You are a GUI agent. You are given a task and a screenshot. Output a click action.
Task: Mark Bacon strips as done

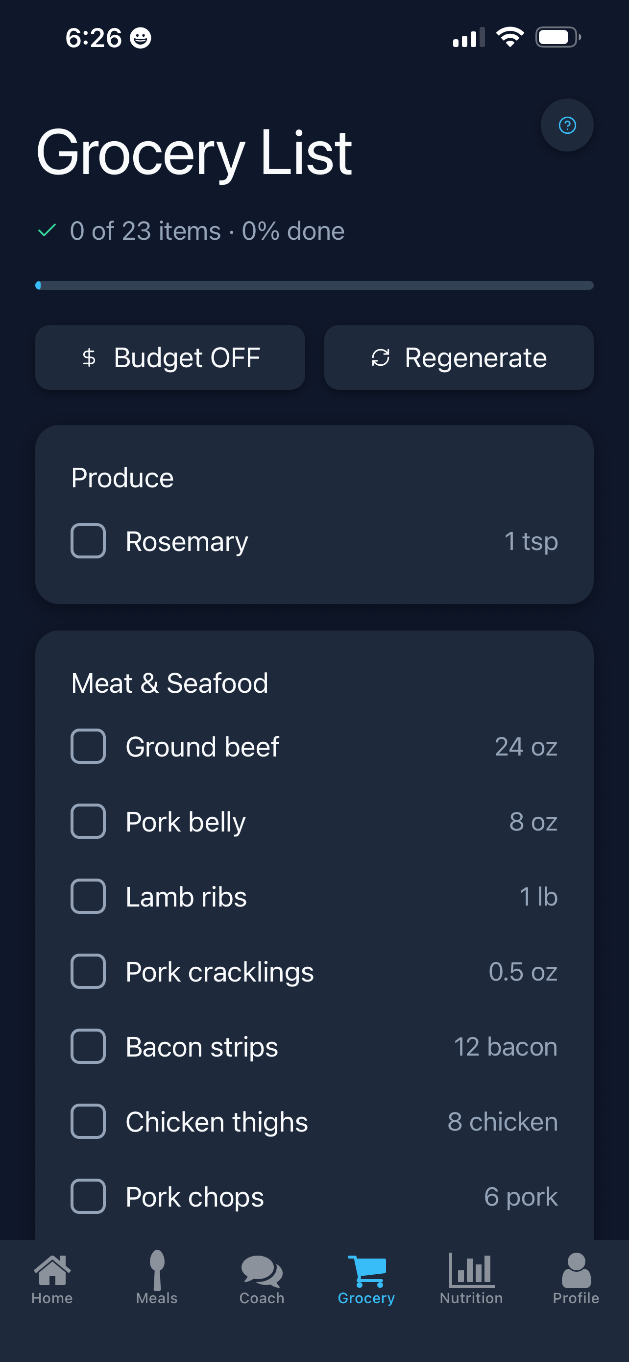[x=88, y=1046]
